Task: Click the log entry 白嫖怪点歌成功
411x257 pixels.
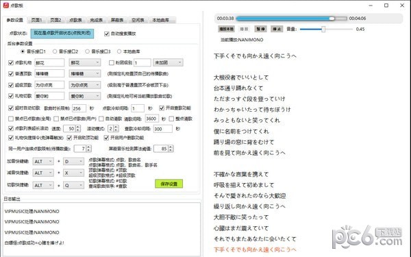Action: [34, 243]
